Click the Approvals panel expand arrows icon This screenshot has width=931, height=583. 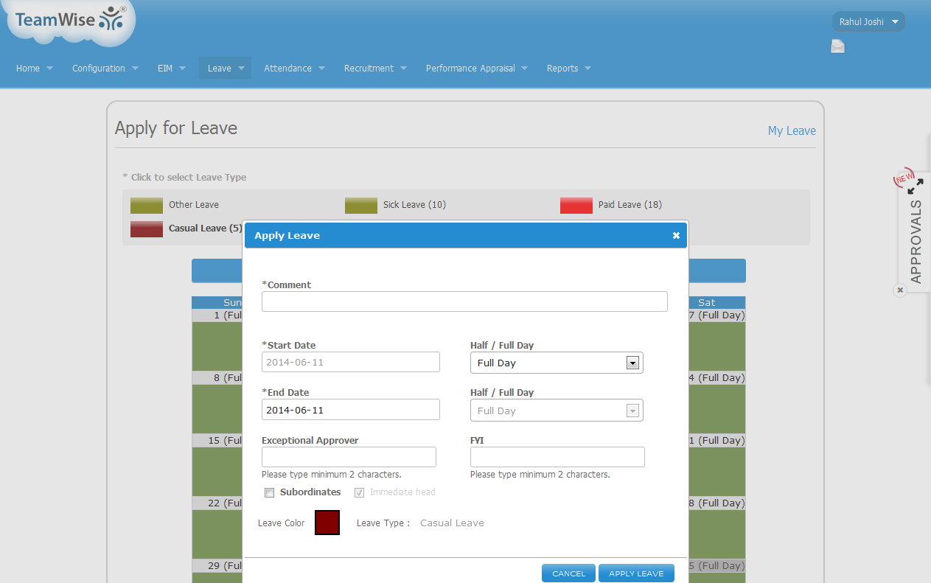[916, 186]
